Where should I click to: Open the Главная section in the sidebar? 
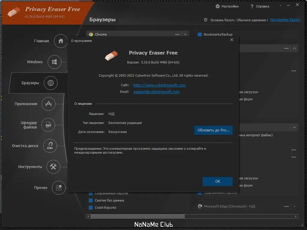60,41
